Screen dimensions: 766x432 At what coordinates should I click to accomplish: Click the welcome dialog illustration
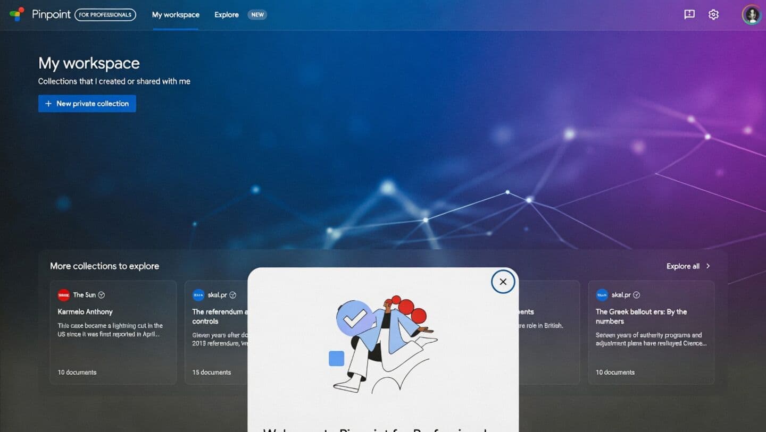click(x=383, y=344)
